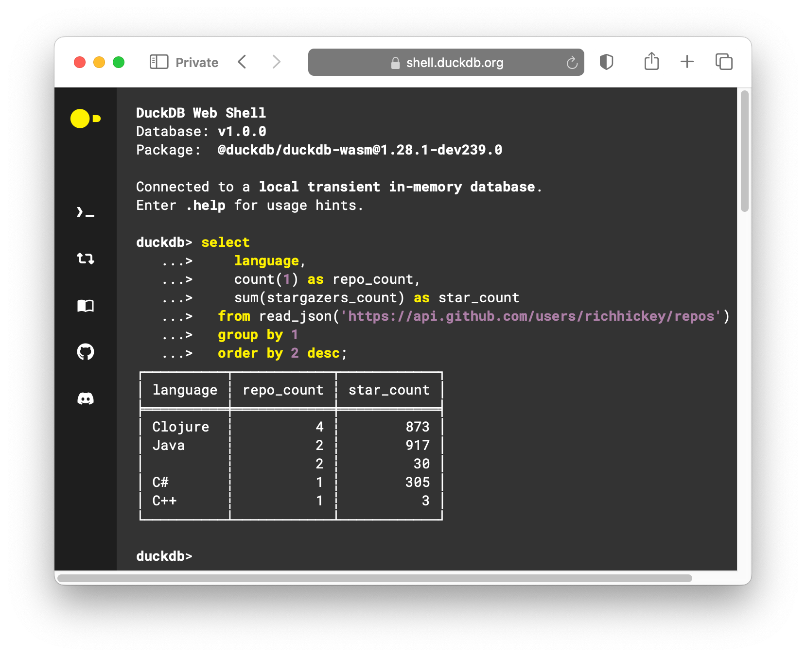Open the GitHub sidebar icon

coord(86,352)
